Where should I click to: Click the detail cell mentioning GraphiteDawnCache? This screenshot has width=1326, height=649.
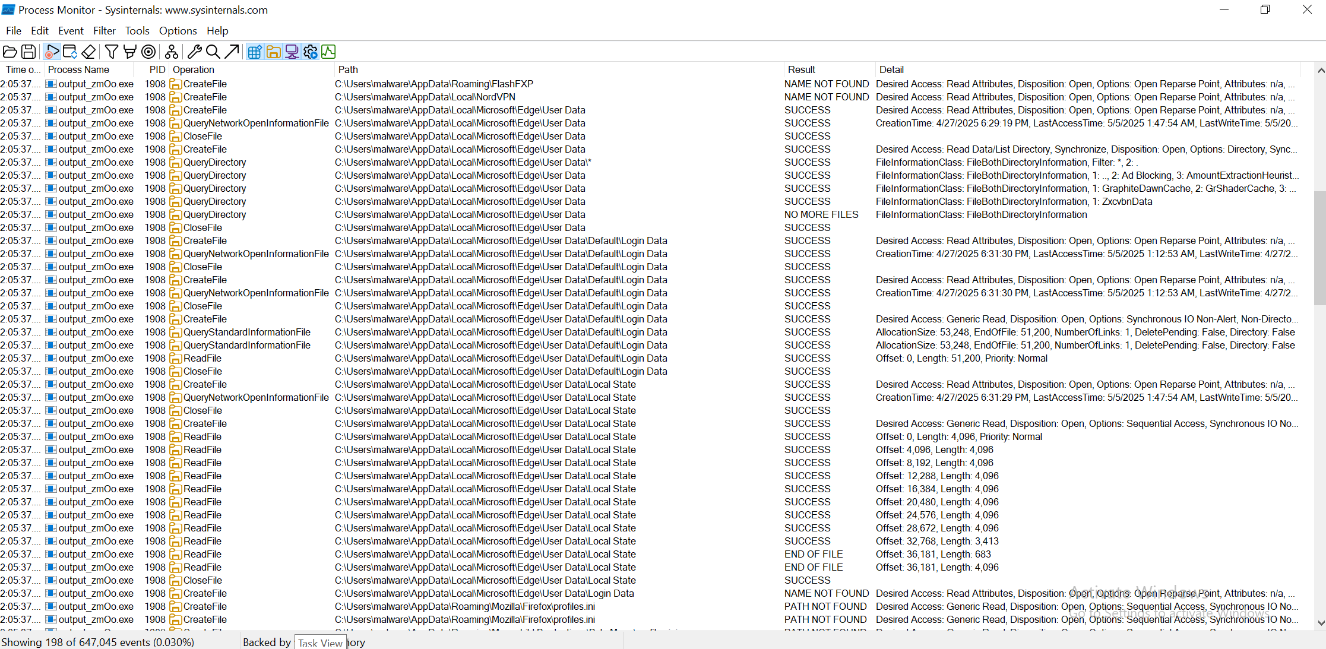(x=1086, y=188)
